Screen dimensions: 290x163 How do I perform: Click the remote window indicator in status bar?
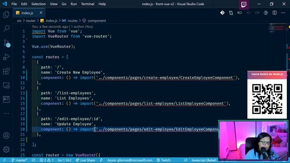[x=4, y=160]
